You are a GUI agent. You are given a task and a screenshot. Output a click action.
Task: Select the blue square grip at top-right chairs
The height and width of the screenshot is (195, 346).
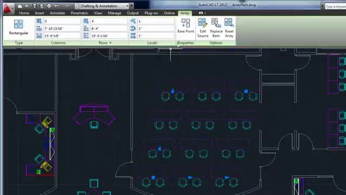(x=246, y=91)
